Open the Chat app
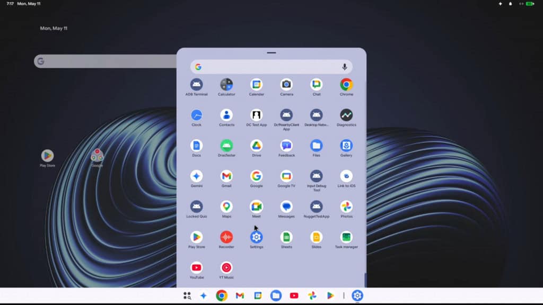The height and width of the screenshot is (305, 543). tap(316, 84)
